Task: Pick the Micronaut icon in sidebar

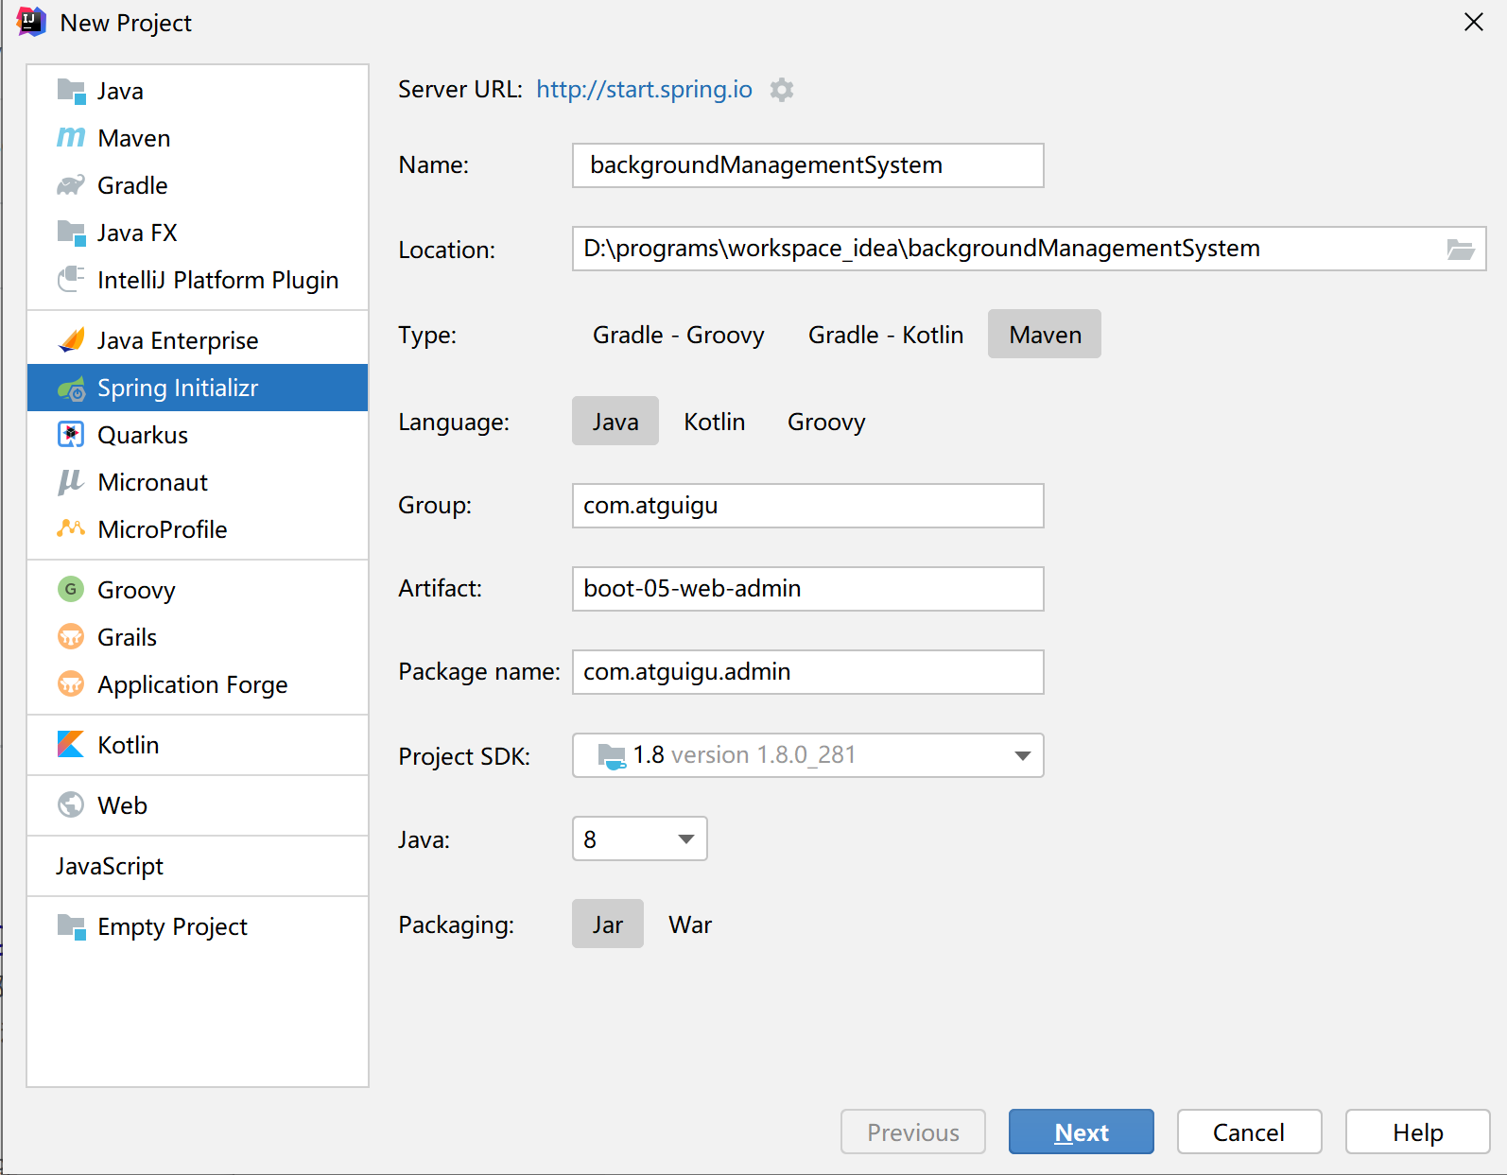Action: 71,482
